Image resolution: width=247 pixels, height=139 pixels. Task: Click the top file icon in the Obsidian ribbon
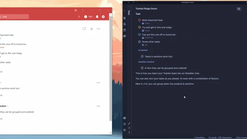click(x=124, y=18)
